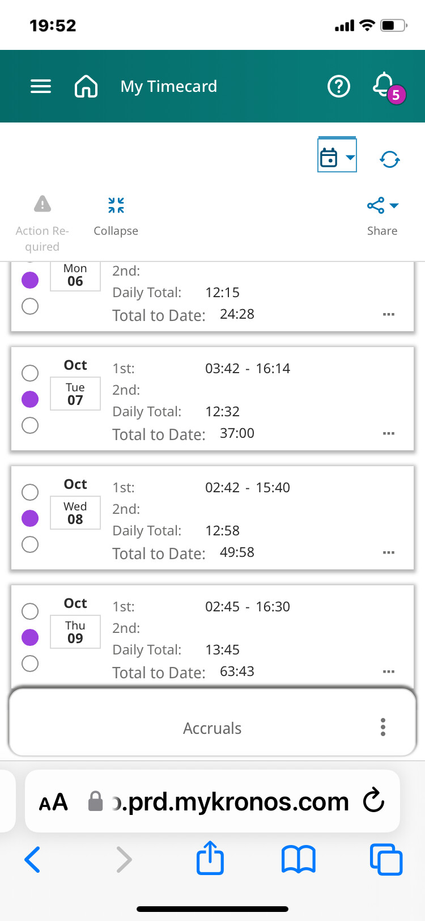Open more options for Tue 07 entry
Screen dimensions: 425x921
[388, 433]
